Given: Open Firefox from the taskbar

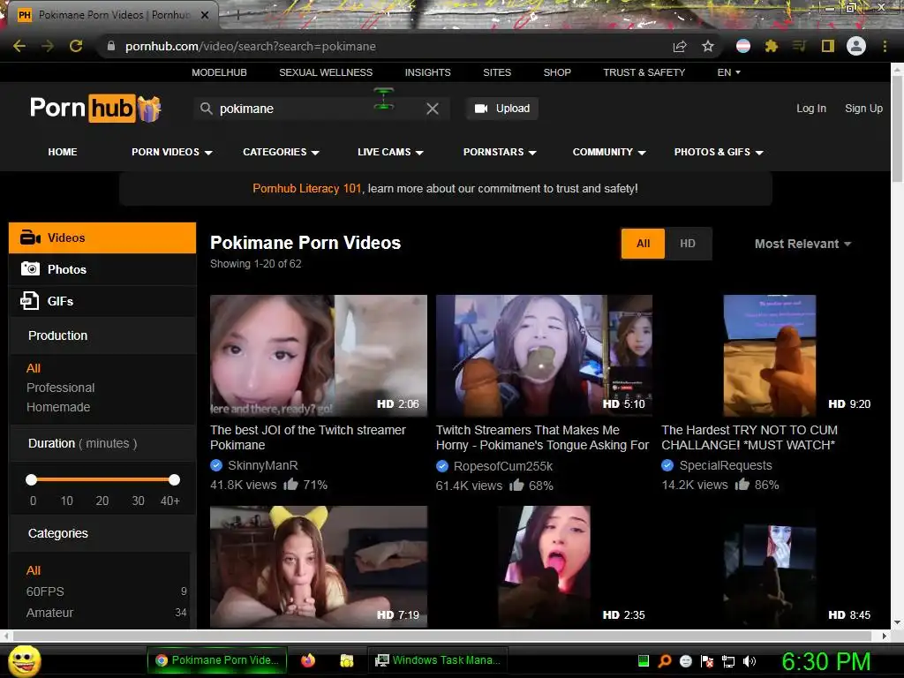Looking at the screenshot, I should point(308,660).
